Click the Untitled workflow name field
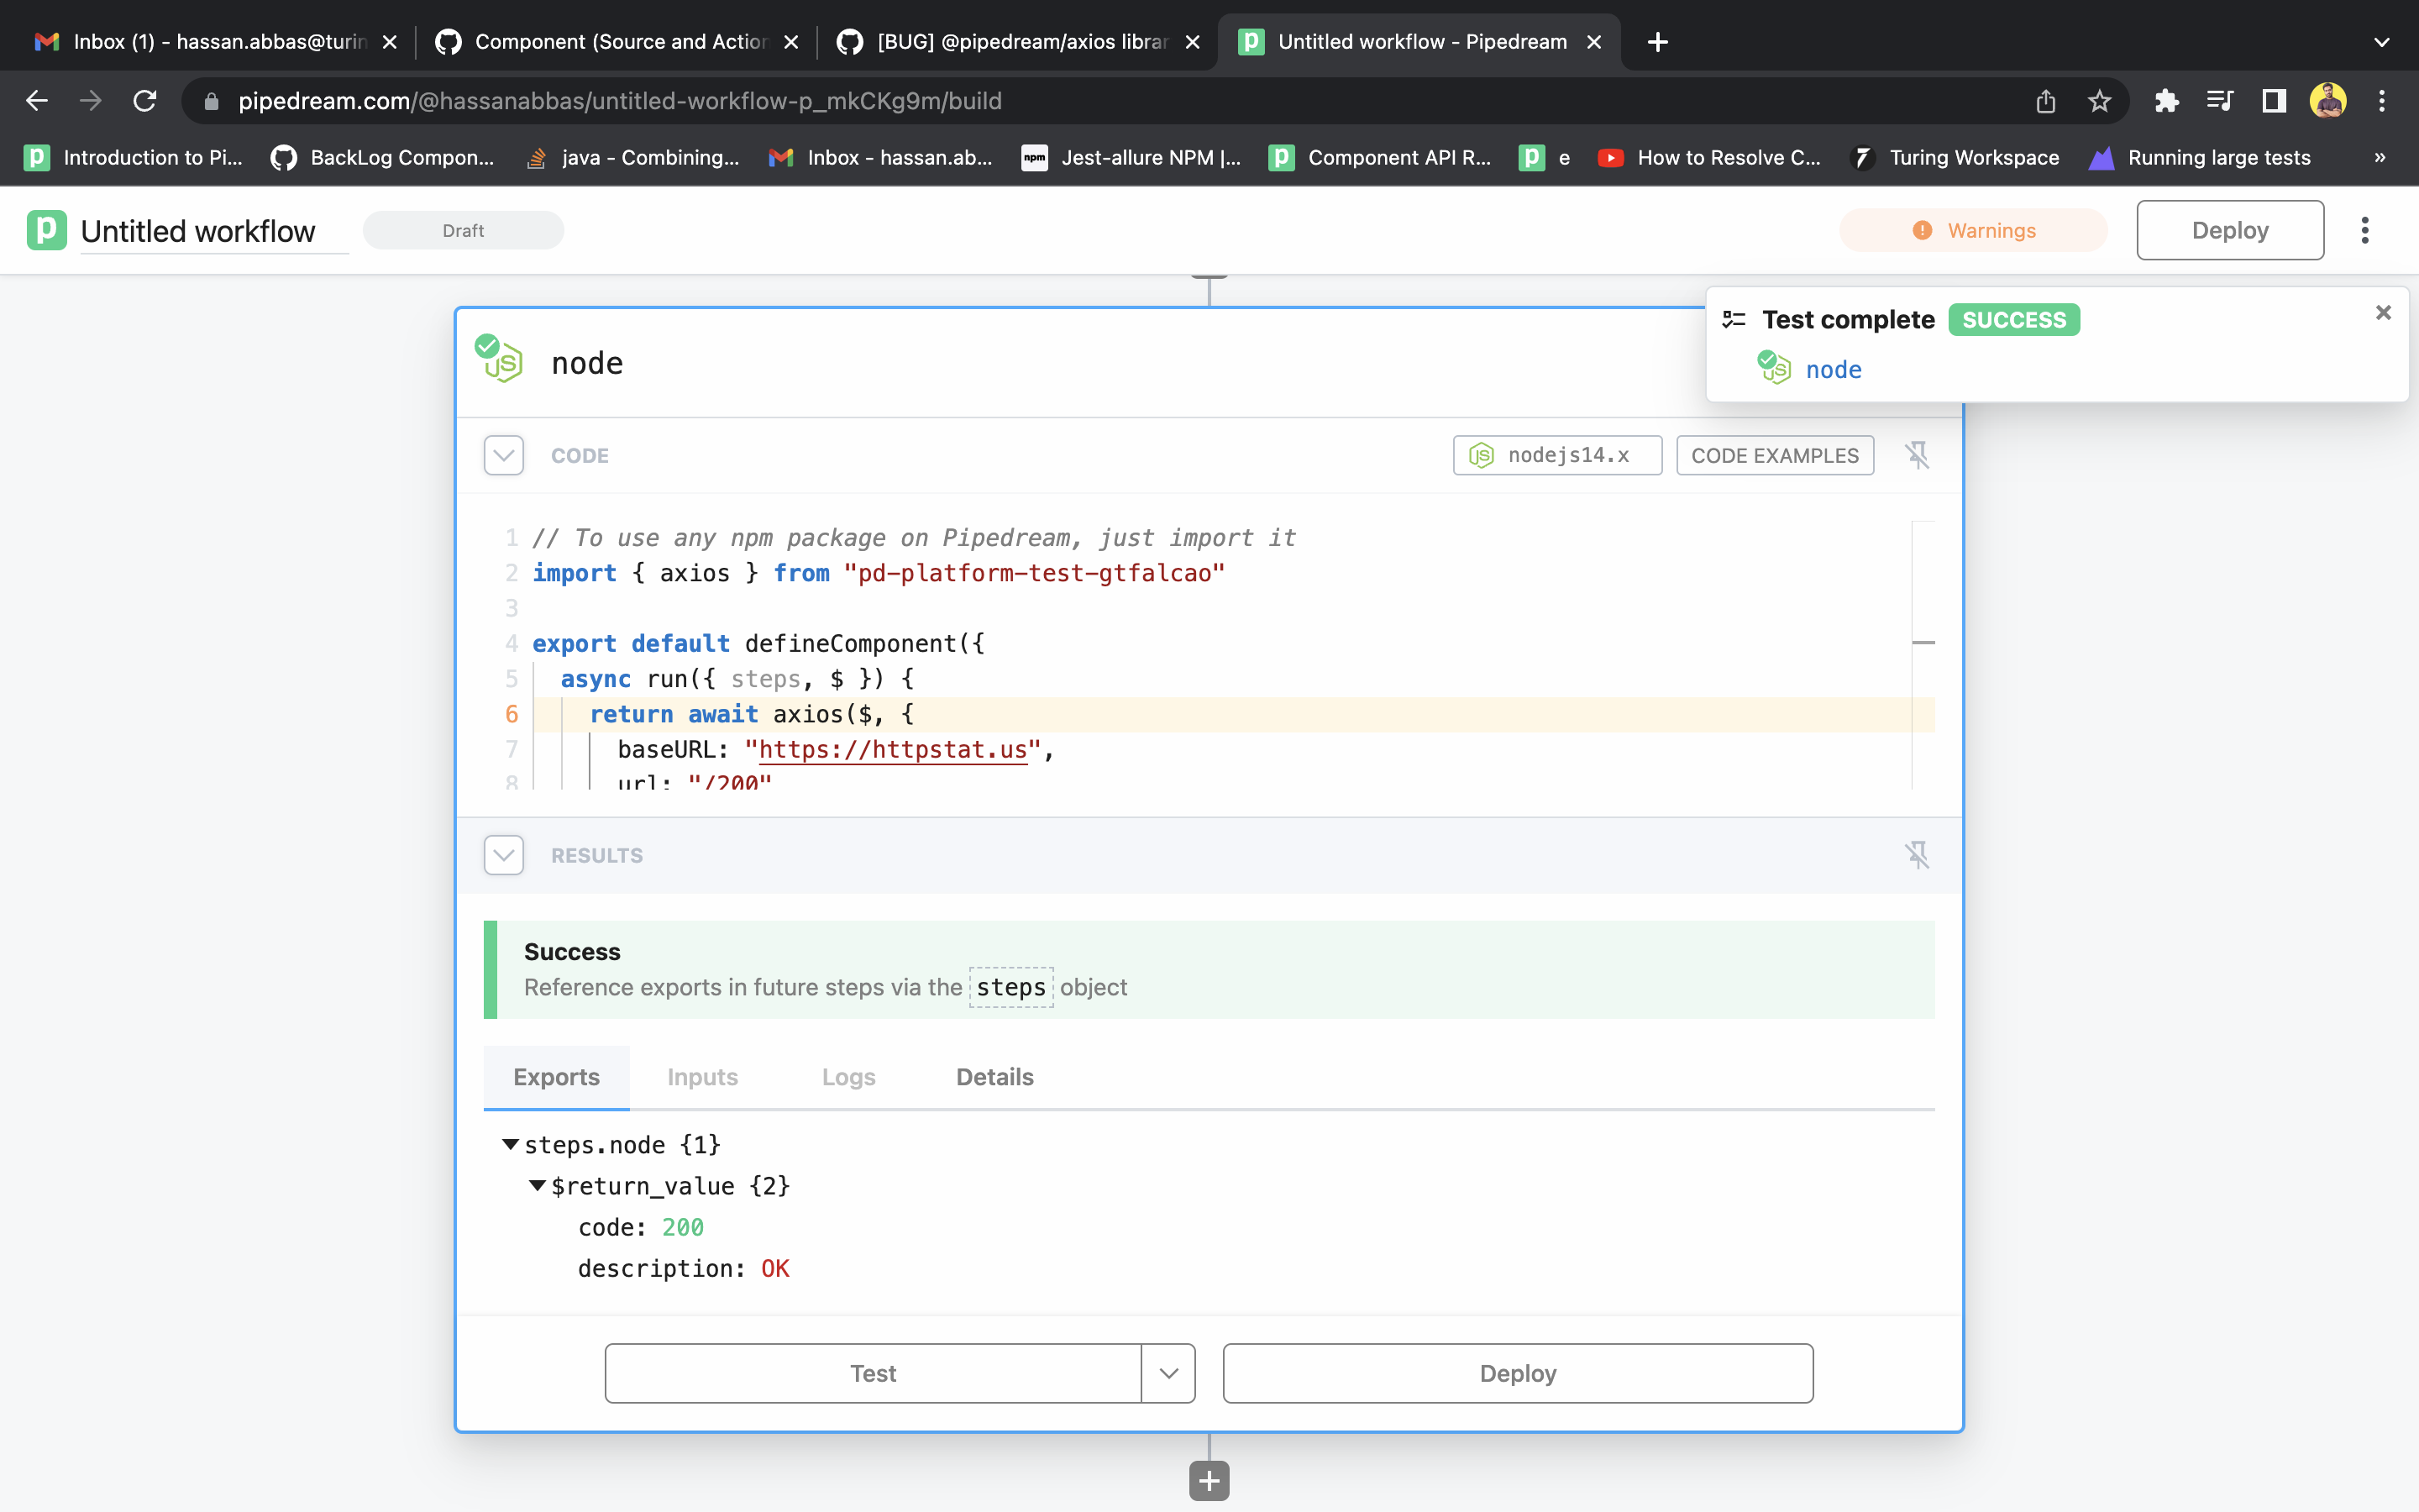 [x=214, y=231]
